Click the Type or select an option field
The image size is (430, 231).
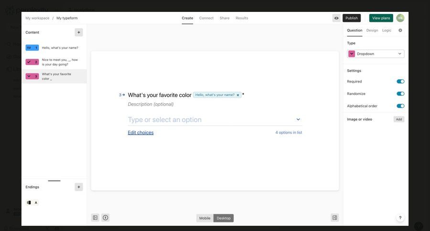click(215, 120)
